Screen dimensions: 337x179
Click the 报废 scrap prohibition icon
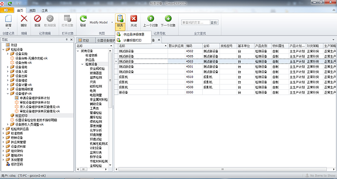[x=38, y=19]
